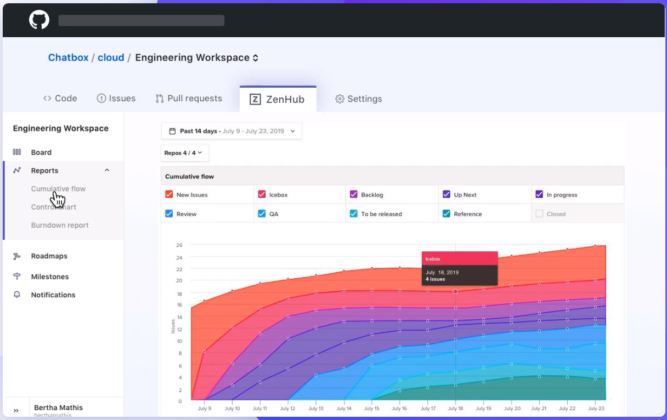
Task: Click the calendar icon in date picker
Action: (x=172, y=131)
